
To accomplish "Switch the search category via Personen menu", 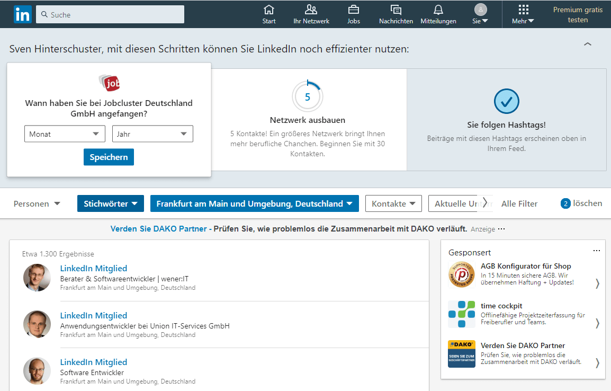I will coord(37,203).
